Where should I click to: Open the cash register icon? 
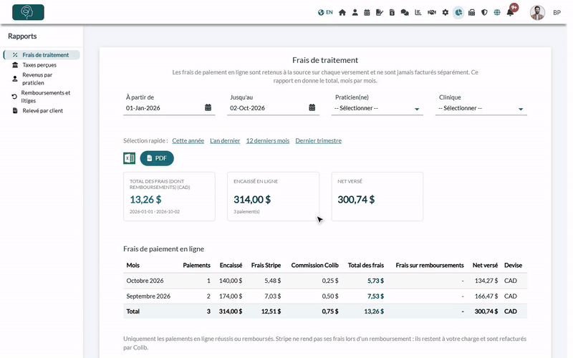coord(471,12)
